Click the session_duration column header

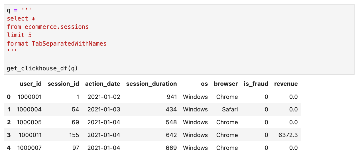click(151, 84)
